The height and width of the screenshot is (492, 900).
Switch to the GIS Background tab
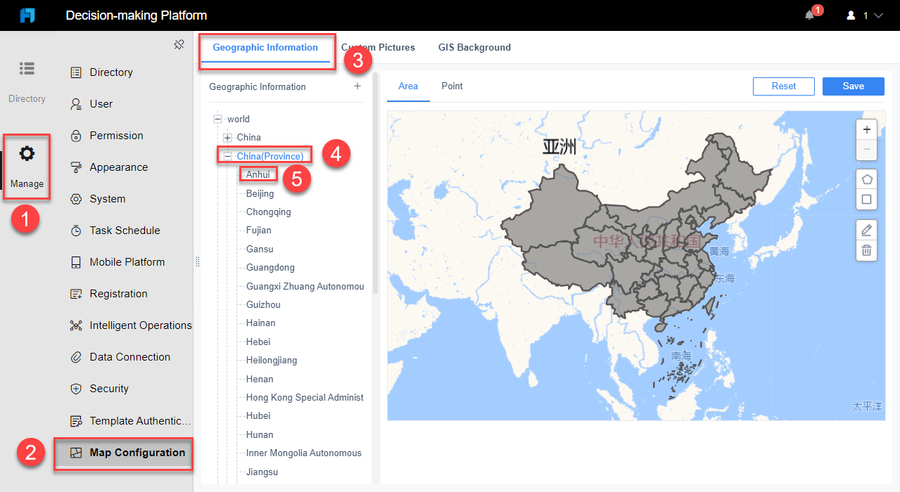coord(474,47)
